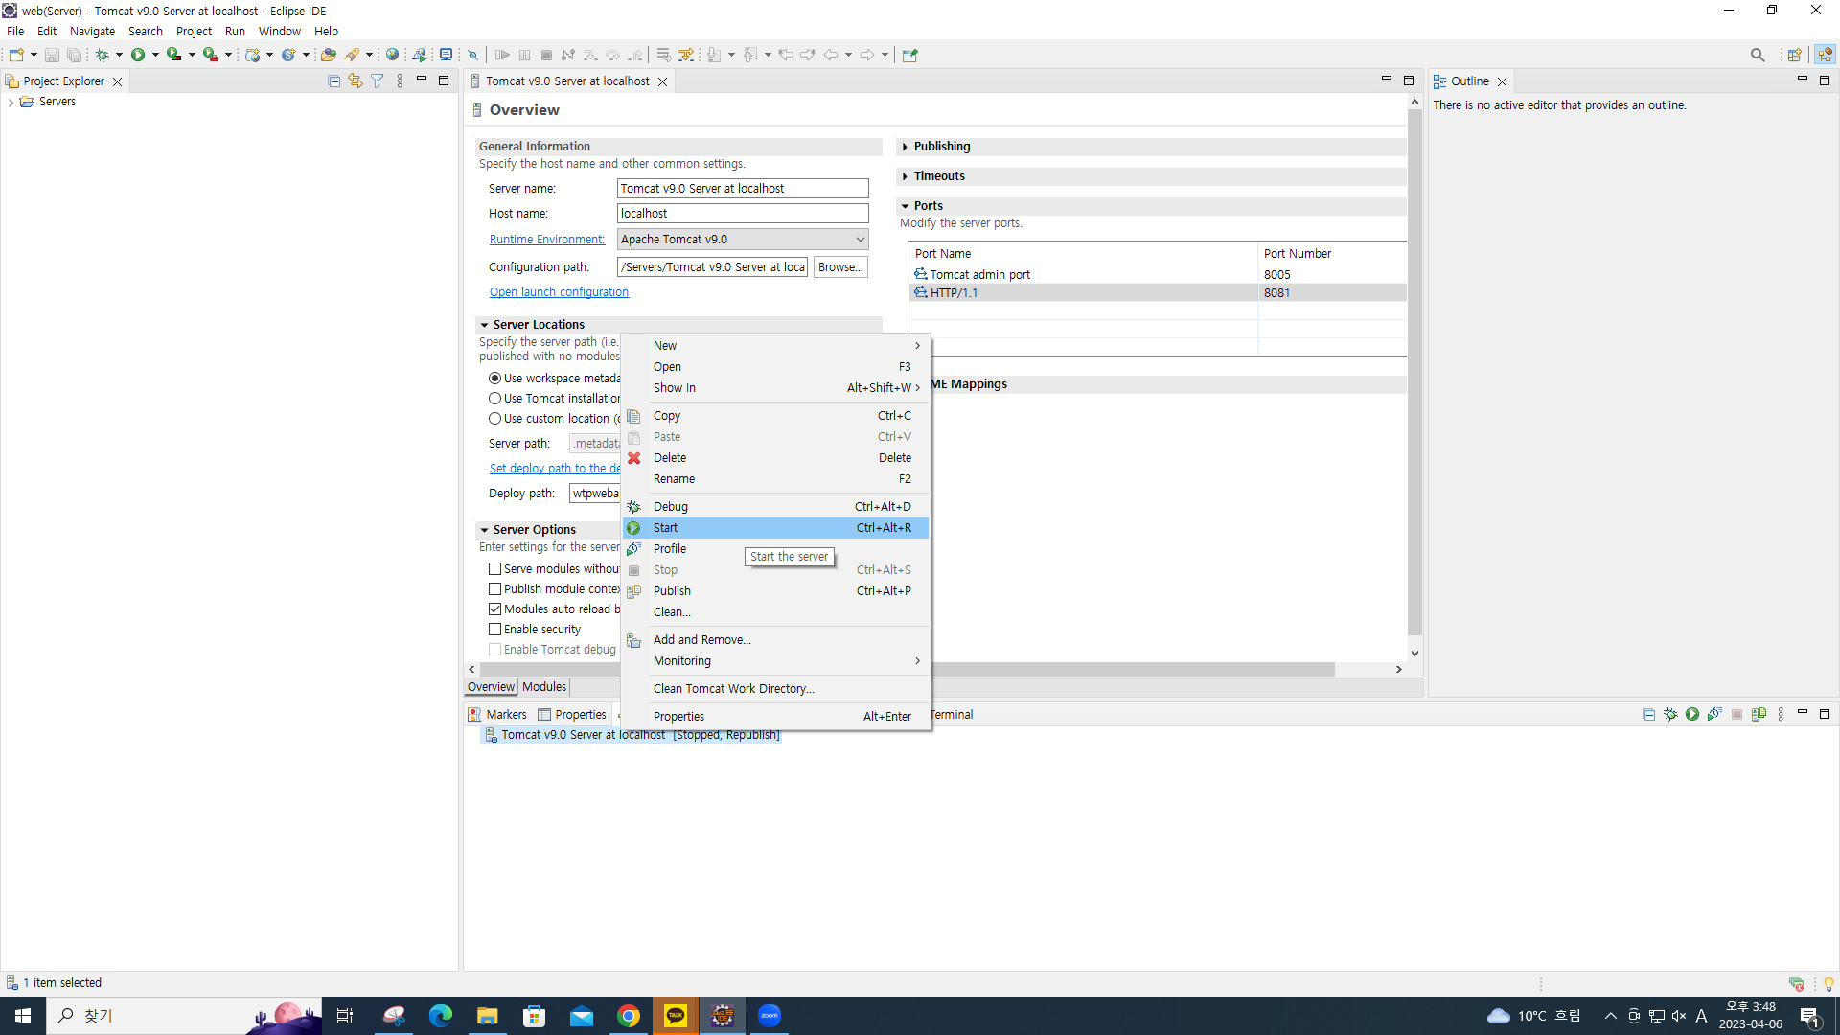Start server with green icon in Servers view
Screen dimensions: 1840x1035
click(1692, 714)
